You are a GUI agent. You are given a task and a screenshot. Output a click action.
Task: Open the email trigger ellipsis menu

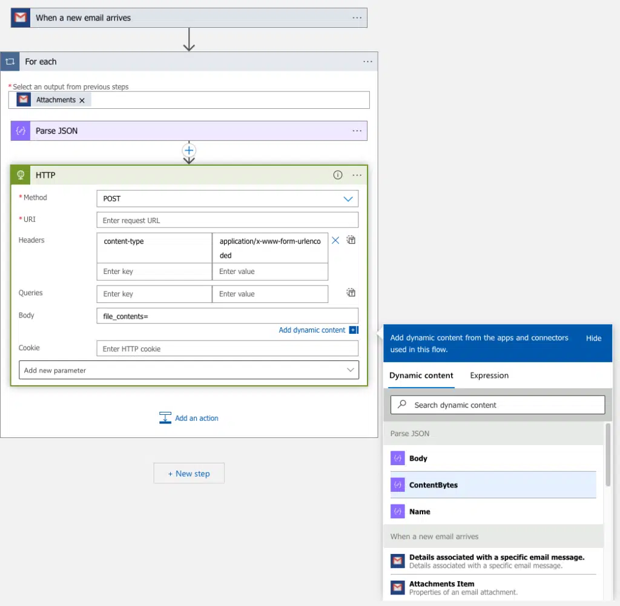pos(357,18)
